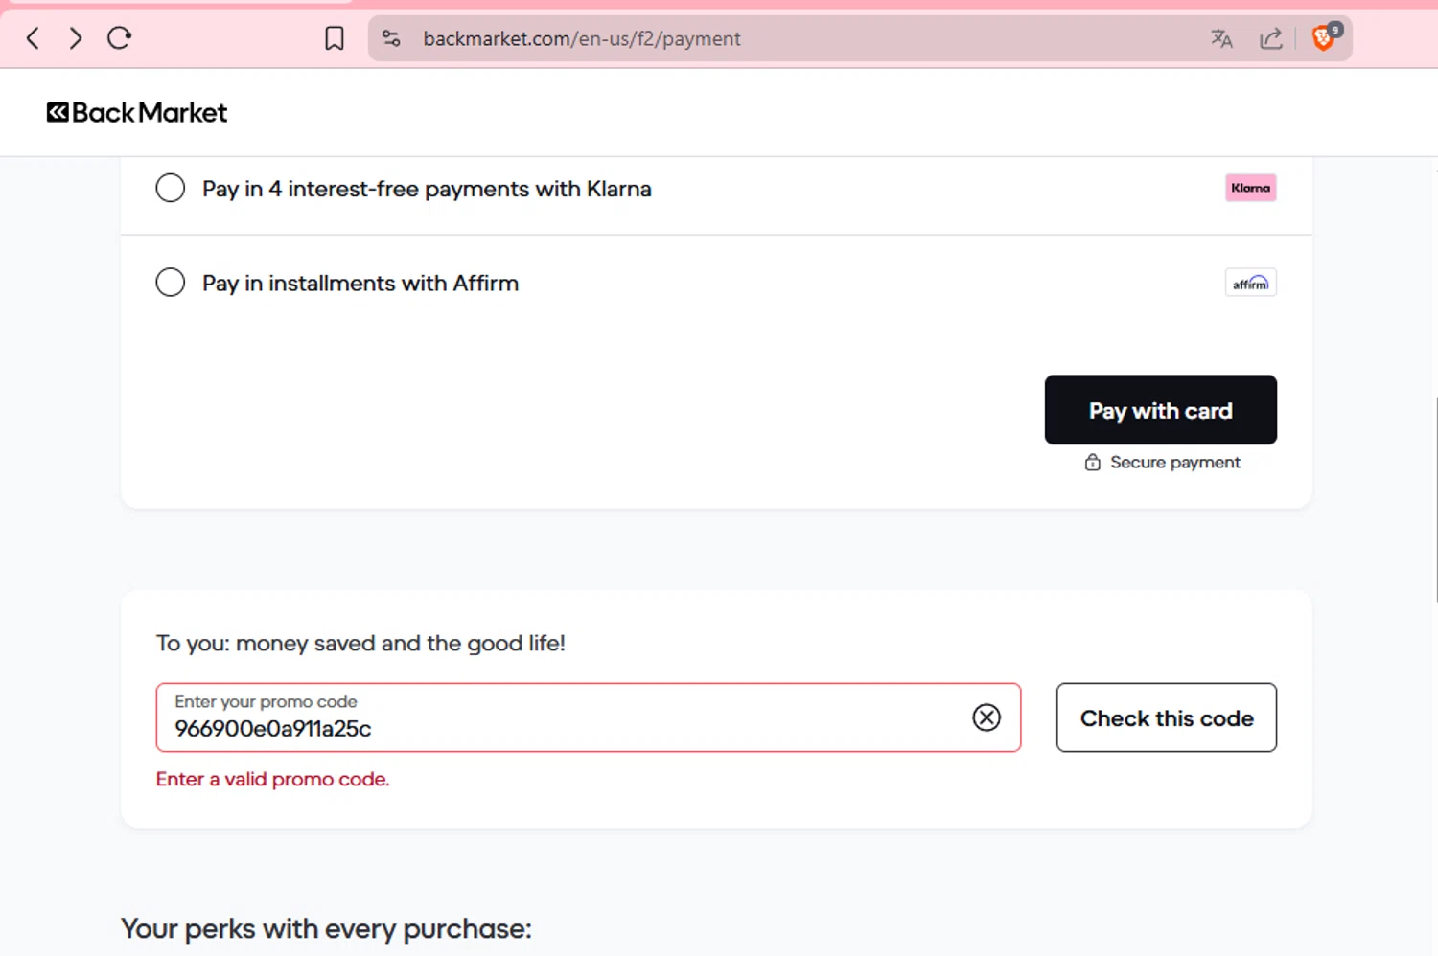Viewport: 1438px width, 956px height.
Task: Click the Pay with card button
Action: coord(1161,410)
